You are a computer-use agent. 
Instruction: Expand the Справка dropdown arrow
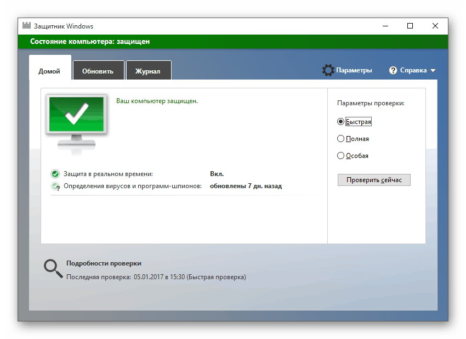[433, 70]
